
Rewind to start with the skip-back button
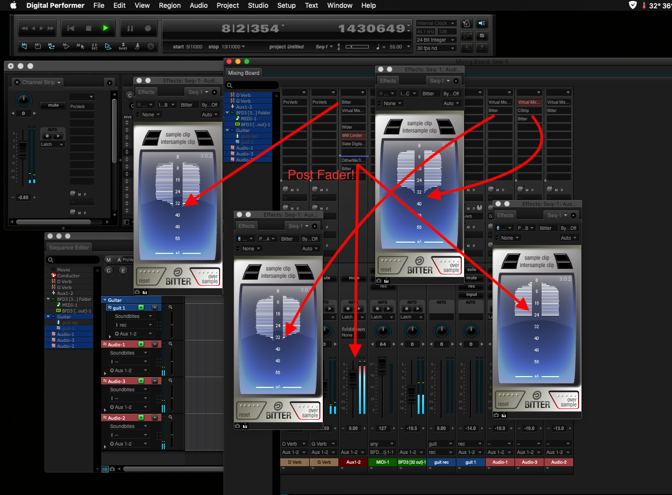pyautogui.click(x=71, y=28)
